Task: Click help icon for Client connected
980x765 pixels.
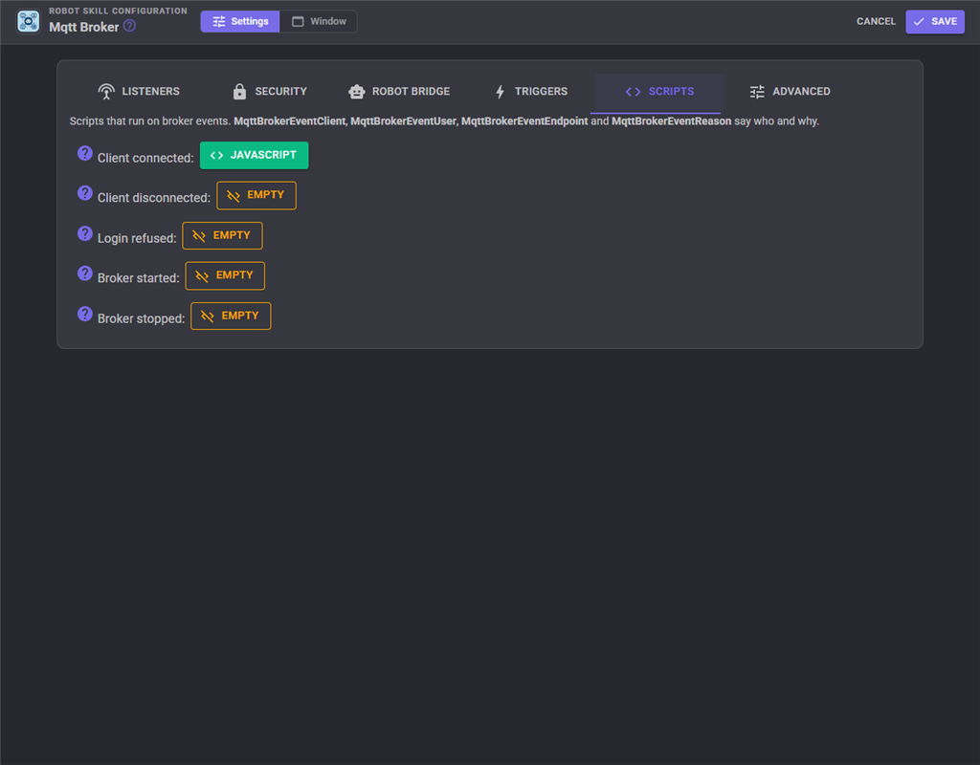Action: 85,154
